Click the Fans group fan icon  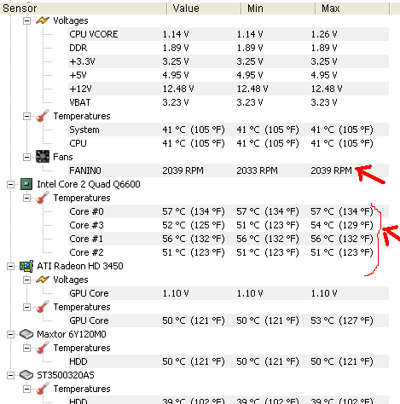coord(43,157)
